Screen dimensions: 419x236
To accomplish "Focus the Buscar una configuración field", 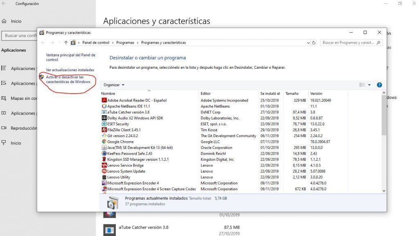I will (19, 36).
